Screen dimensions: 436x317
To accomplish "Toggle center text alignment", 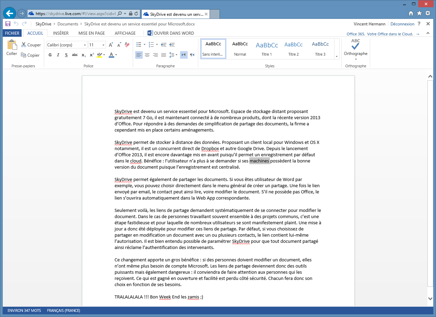I will coord(147,55).
